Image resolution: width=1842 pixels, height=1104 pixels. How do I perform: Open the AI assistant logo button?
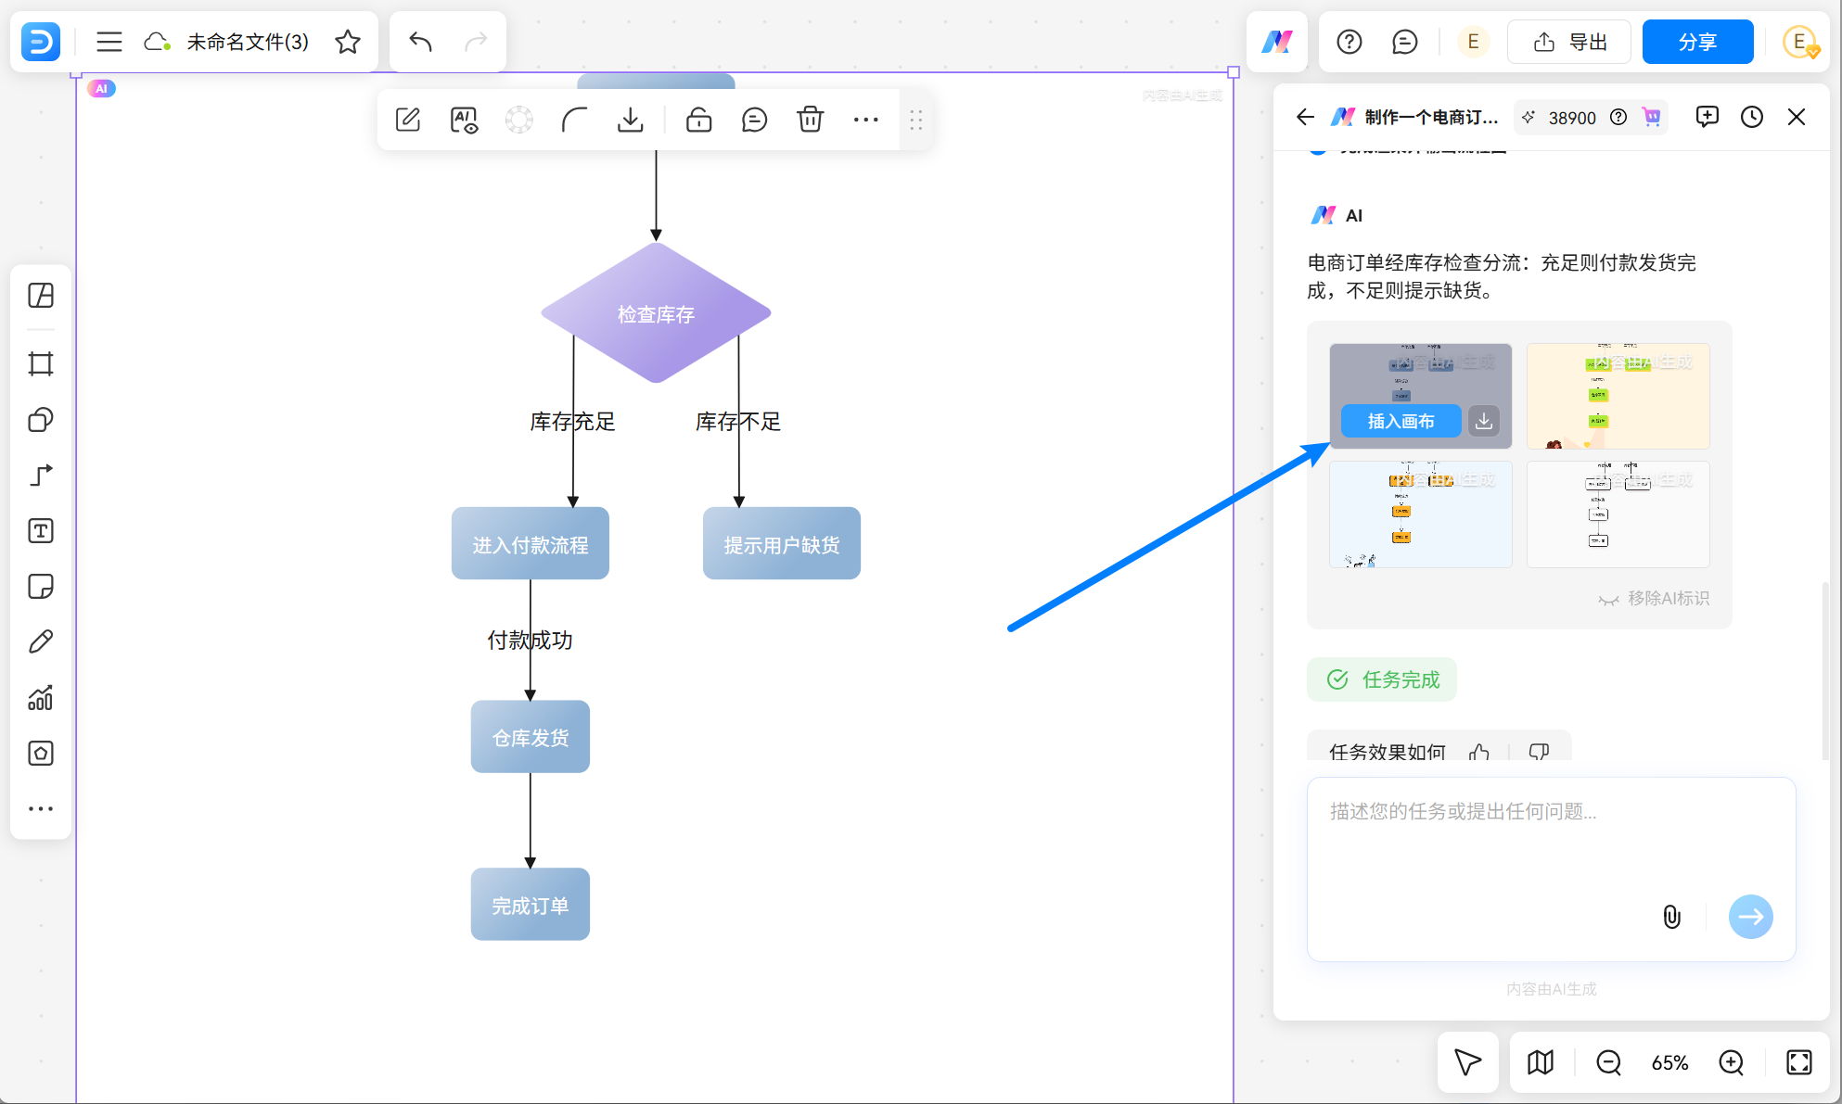click(1277, 42)
